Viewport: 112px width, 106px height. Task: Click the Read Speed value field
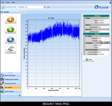(x=103, y=27)
